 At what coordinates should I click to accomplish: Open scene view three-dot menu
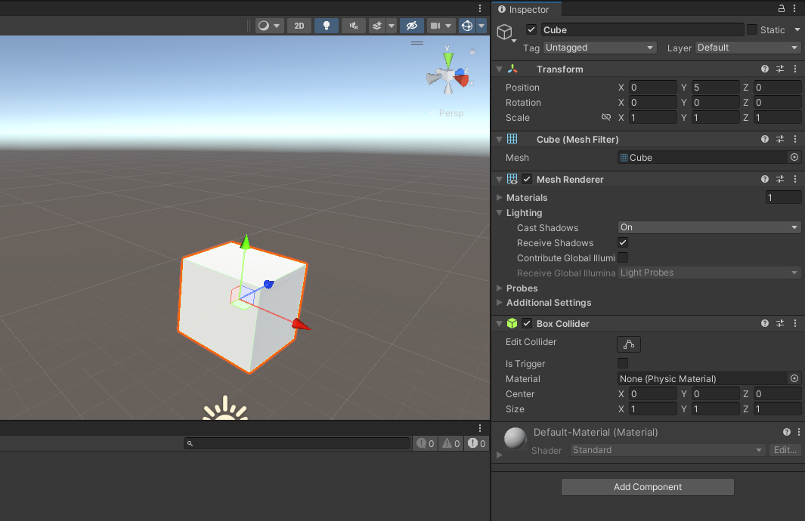click(x=480, y=9)
